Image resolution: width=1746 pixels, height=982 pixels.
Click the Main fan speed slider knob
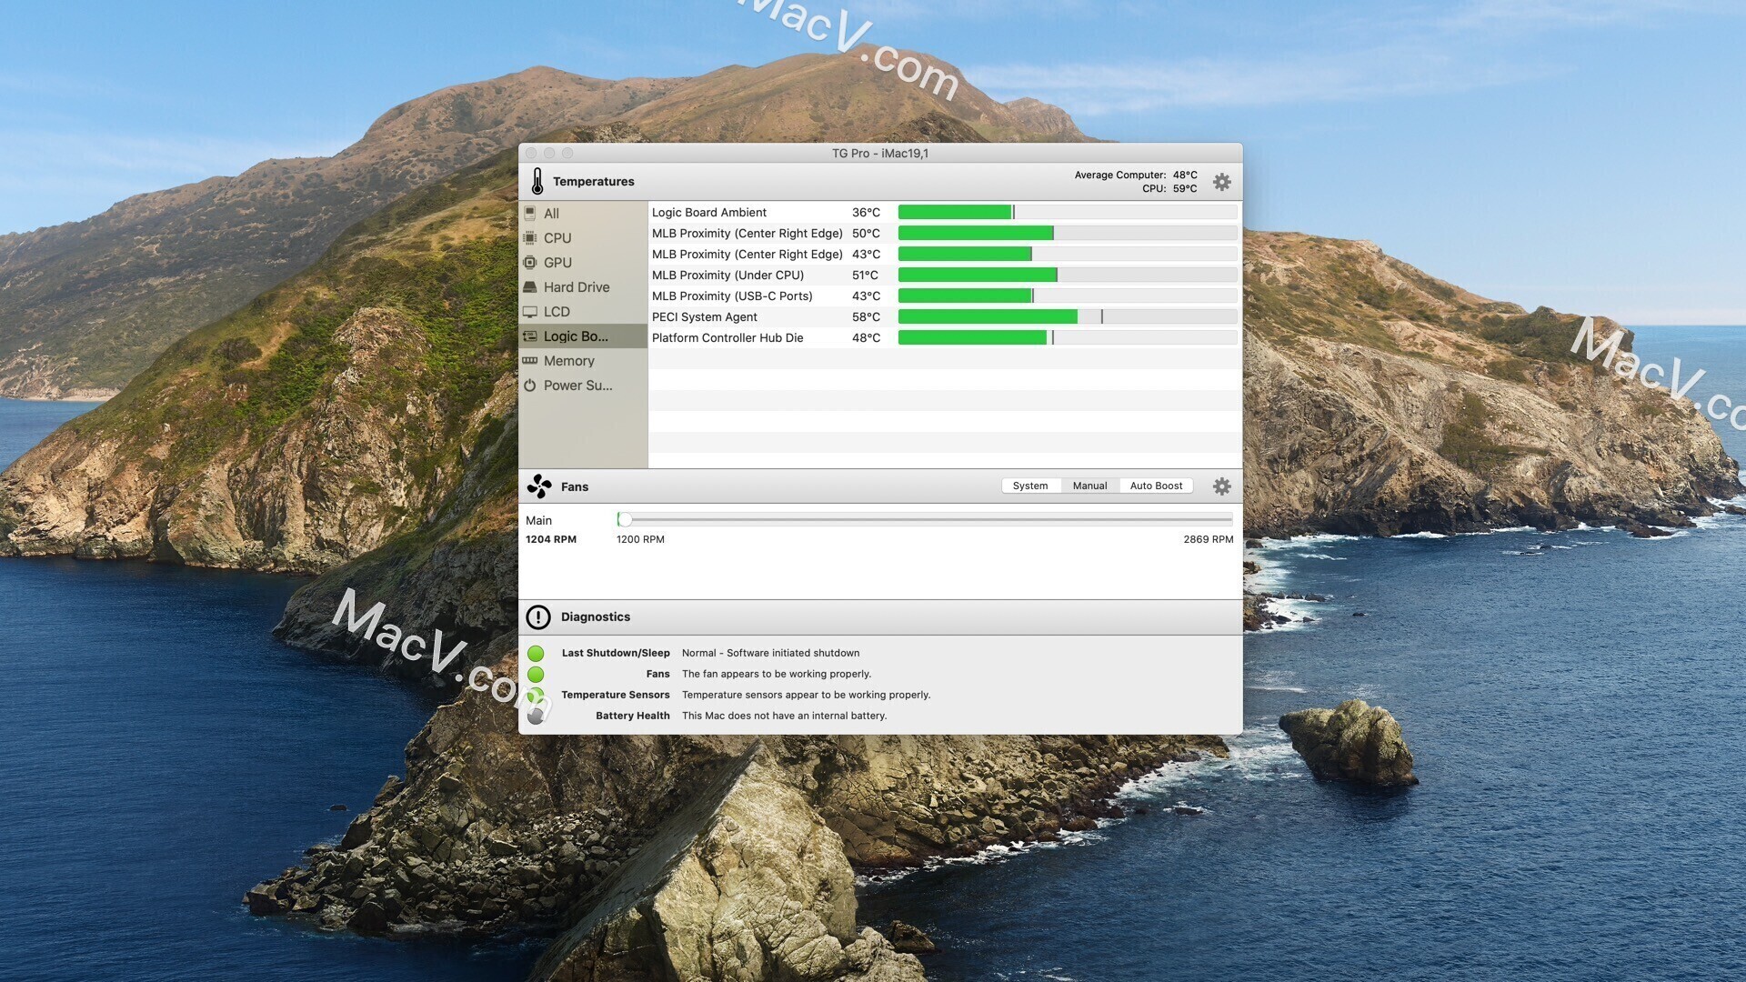point(624,519)
